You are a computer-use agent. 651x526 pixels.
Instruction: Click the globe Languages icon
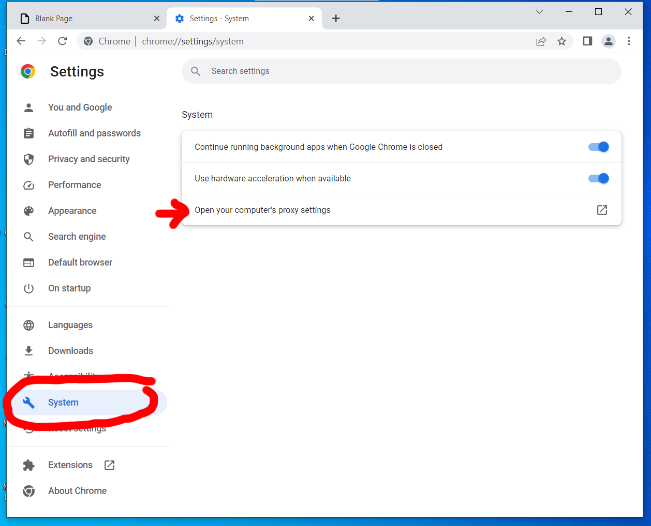coord(29,325)
